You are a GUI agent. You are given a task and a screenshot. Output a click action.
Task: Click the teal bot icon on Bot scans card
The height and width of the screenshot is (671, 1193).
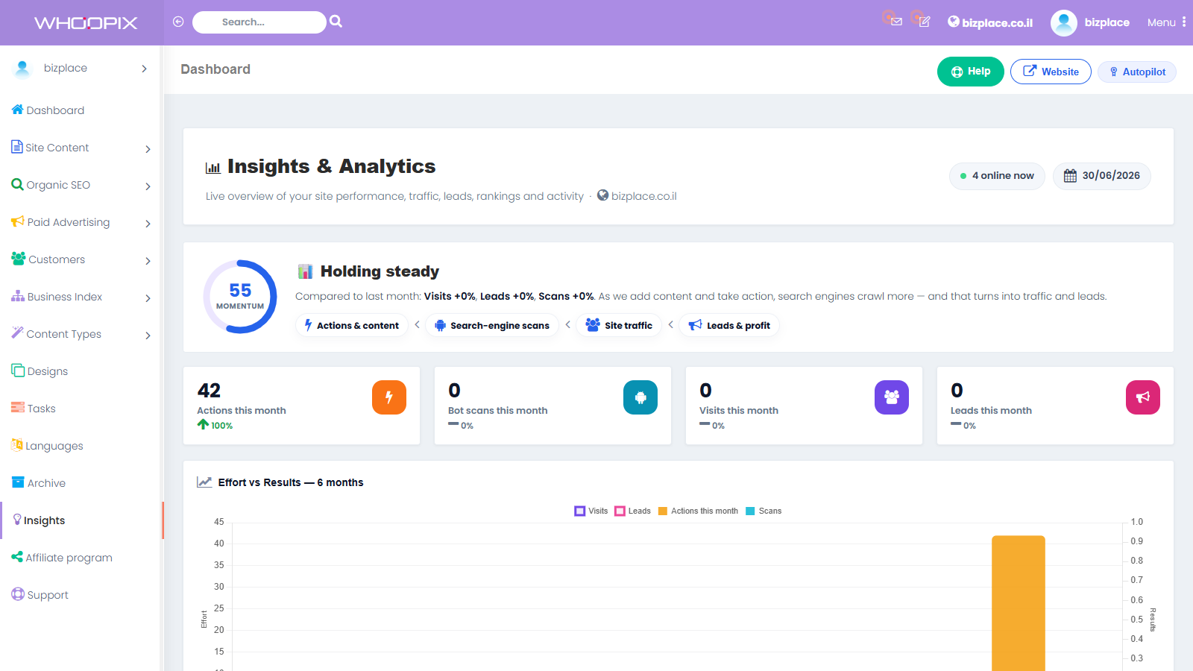640,397
